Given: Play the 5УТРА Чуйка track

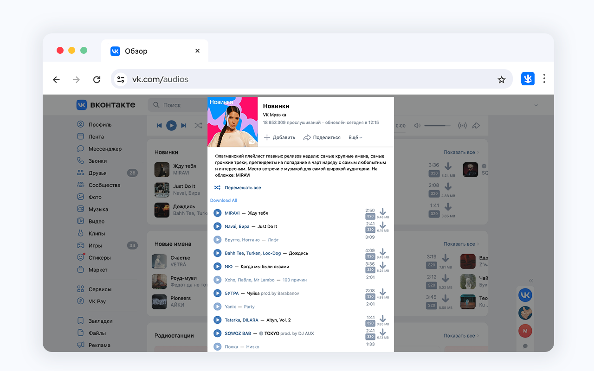Looking at the screenshot, I should click(x=217, y=293).
